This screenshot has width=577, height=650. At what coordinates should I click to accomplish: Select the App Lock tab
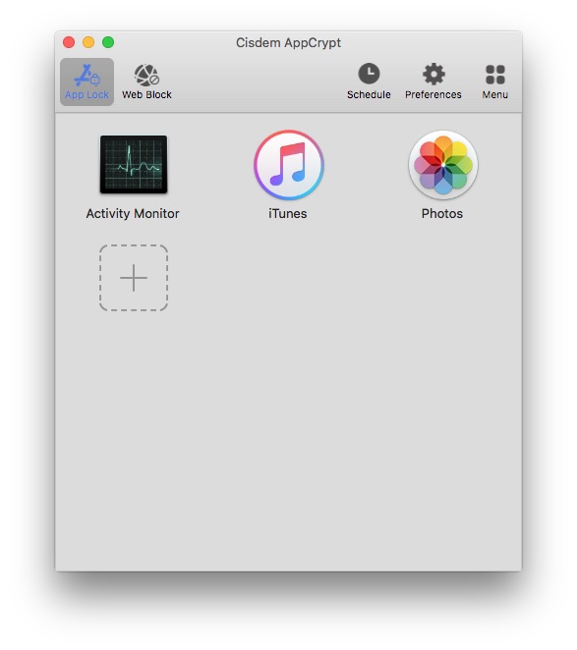pos(87,81)
